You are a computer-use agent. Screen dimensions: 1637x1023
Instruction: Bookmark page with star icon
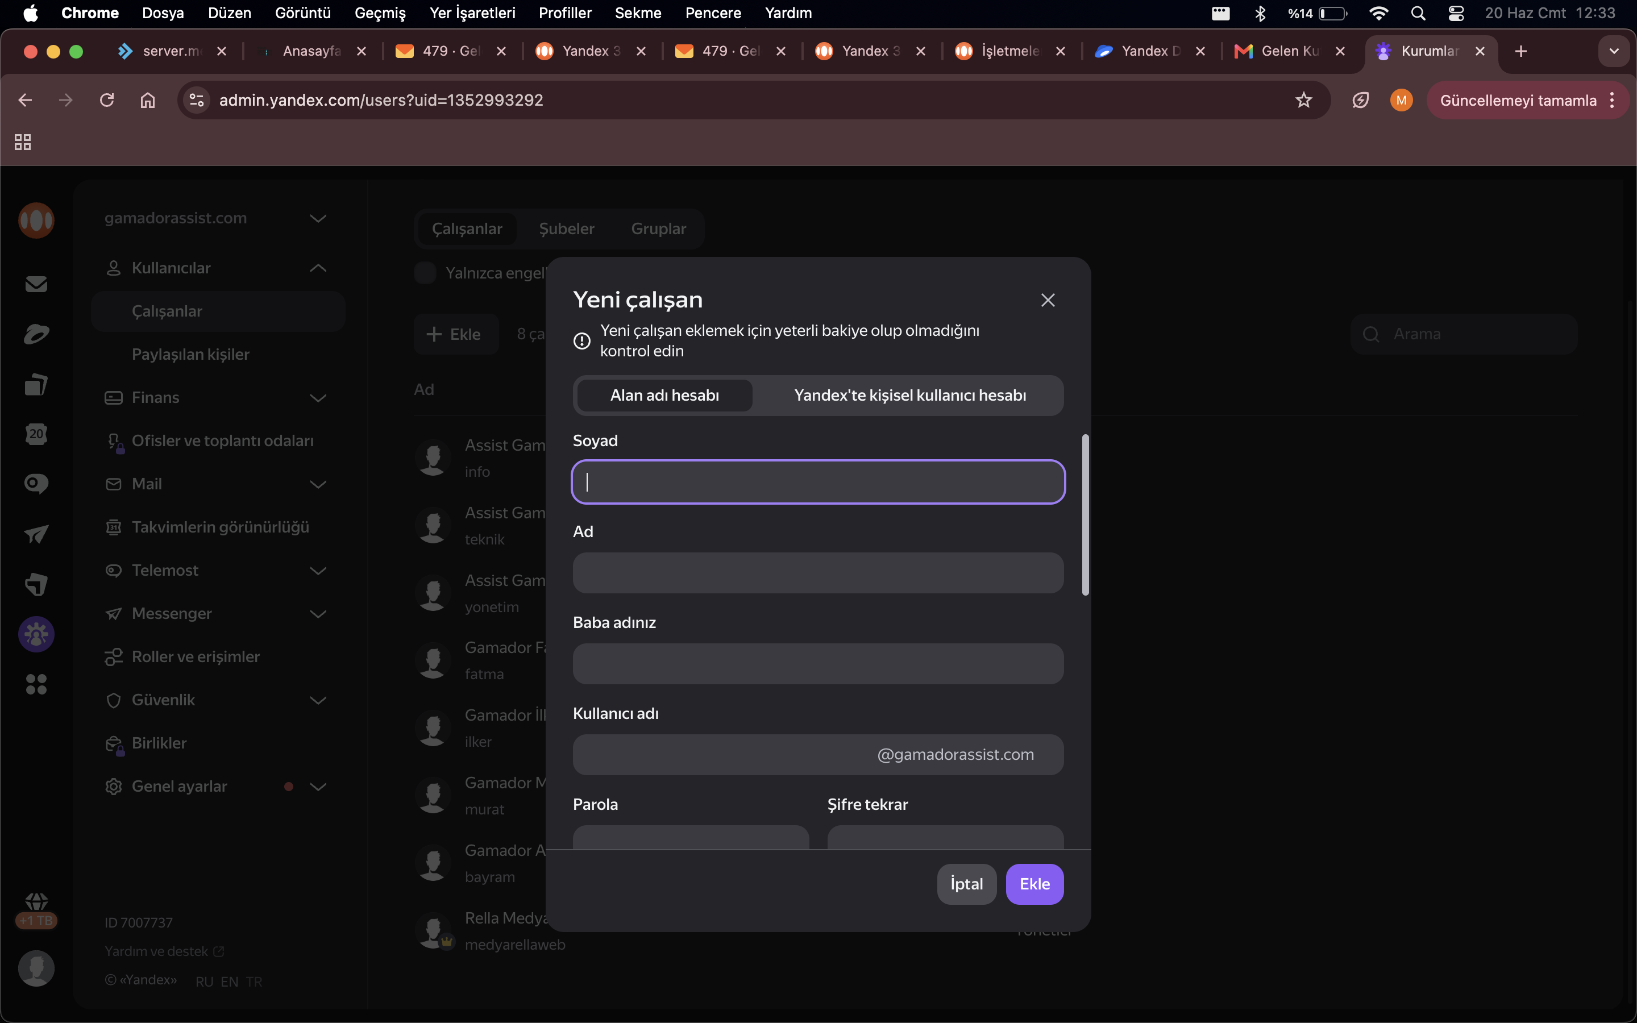[x=1303, y=100]
